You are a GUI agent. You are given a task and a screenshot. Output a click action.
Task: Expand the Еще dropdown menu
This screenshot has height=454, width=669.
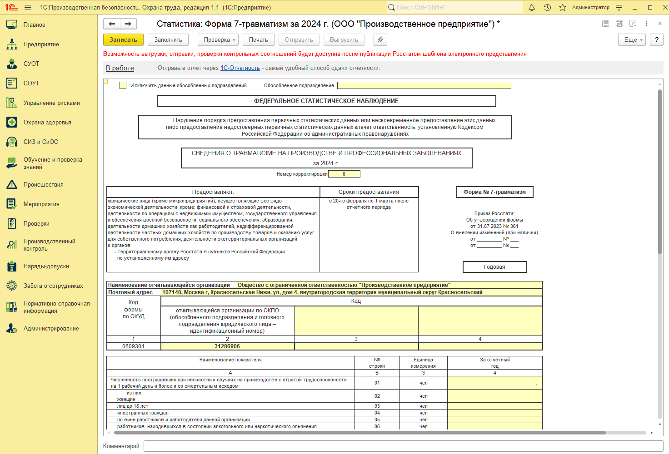pos(632,40)
